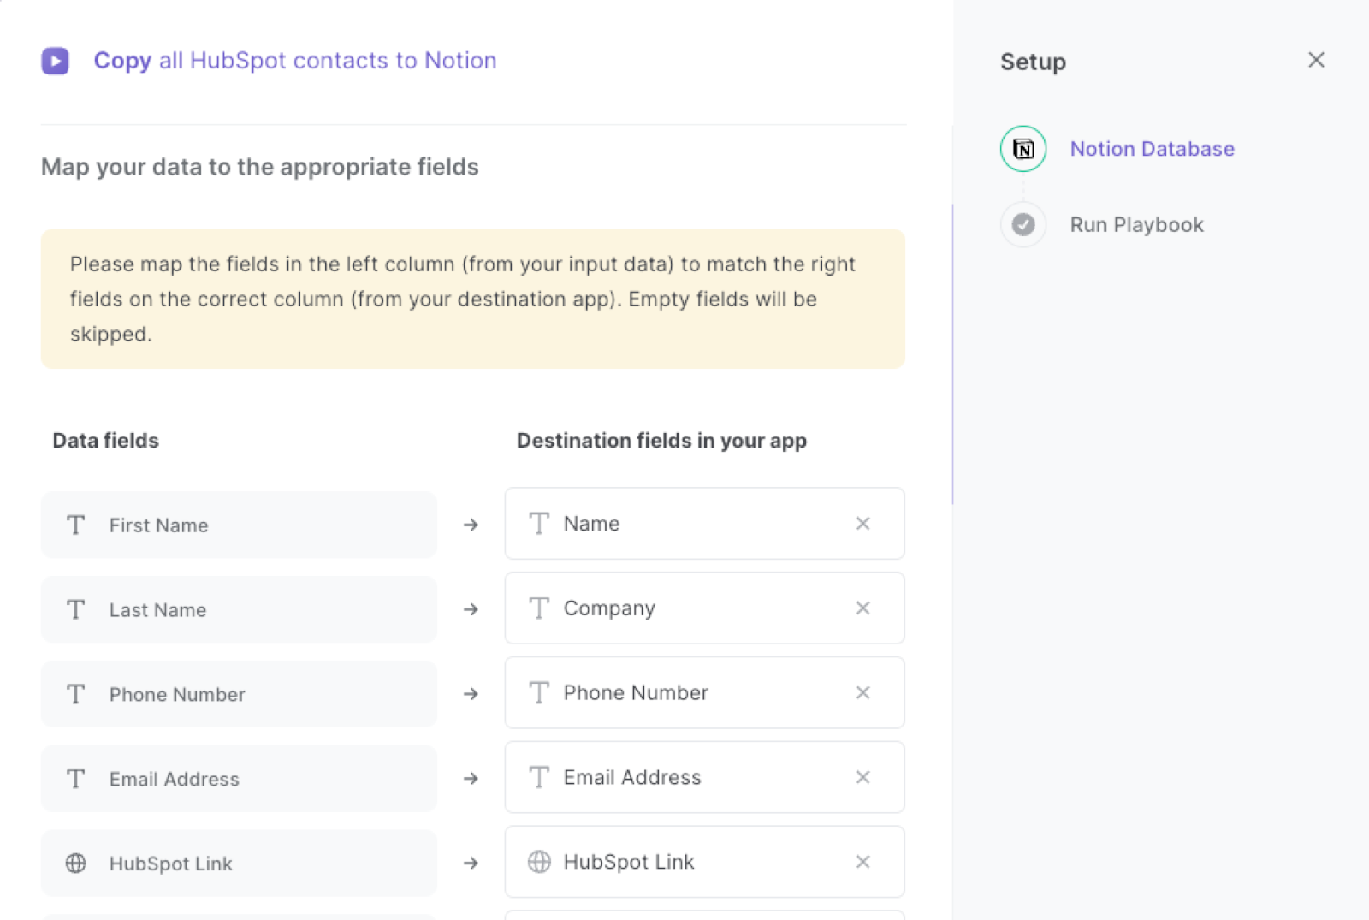The image size is (1369, 920).
Task: Clear the destination Email Address mapping
Action: (x=862, y=777)
